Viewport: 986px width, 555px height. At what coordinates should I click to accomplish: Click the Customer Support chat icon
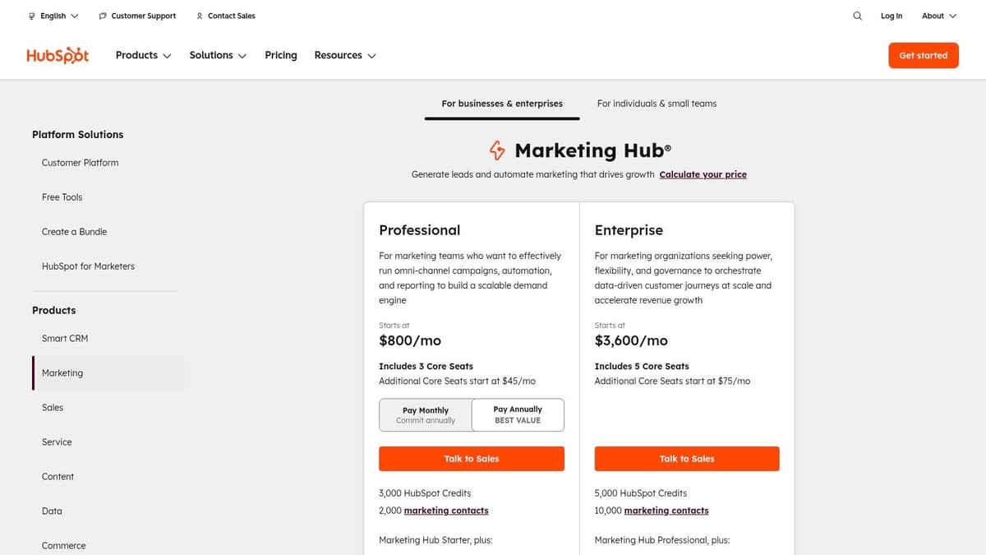[101, 16]
